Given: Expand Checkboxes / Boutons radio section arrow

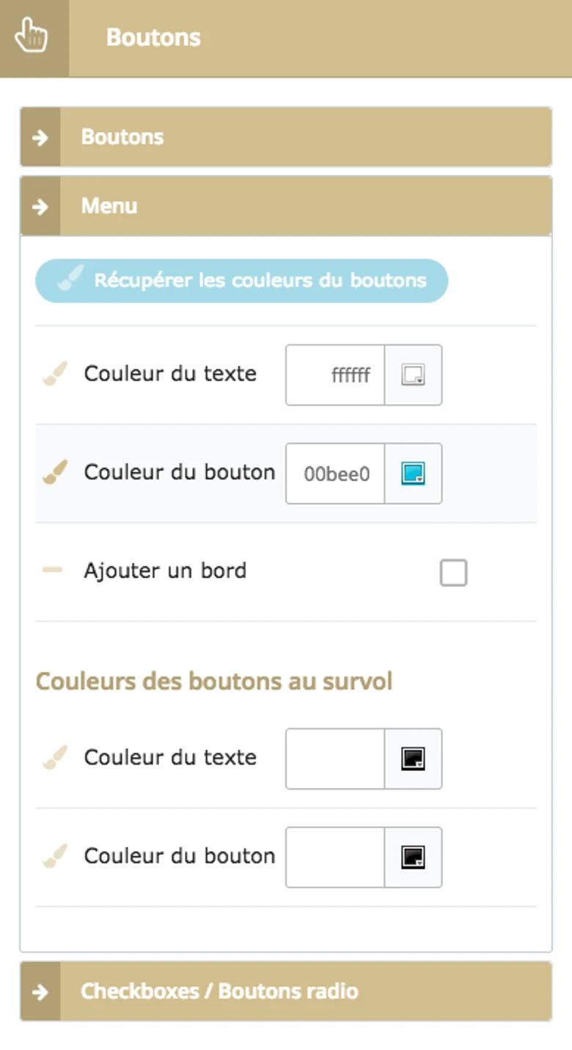Looking at the screenshot, I should [x=40, y=991].
